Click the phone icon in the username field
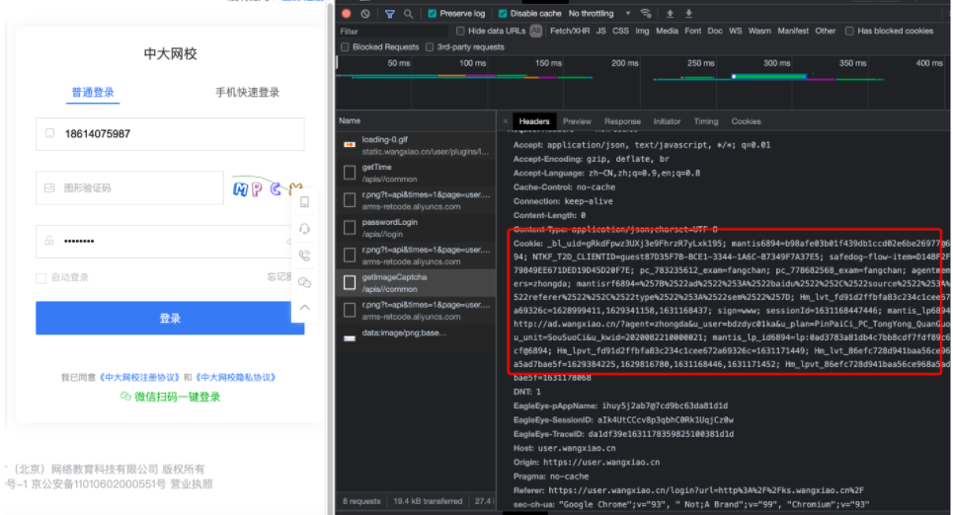Image resolution: width=953 pixels, height=515 pixels. point(49,133)
